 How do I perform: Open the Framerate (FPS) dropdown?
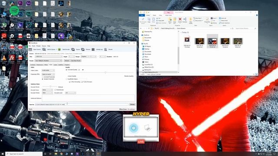tap(48, 74)
